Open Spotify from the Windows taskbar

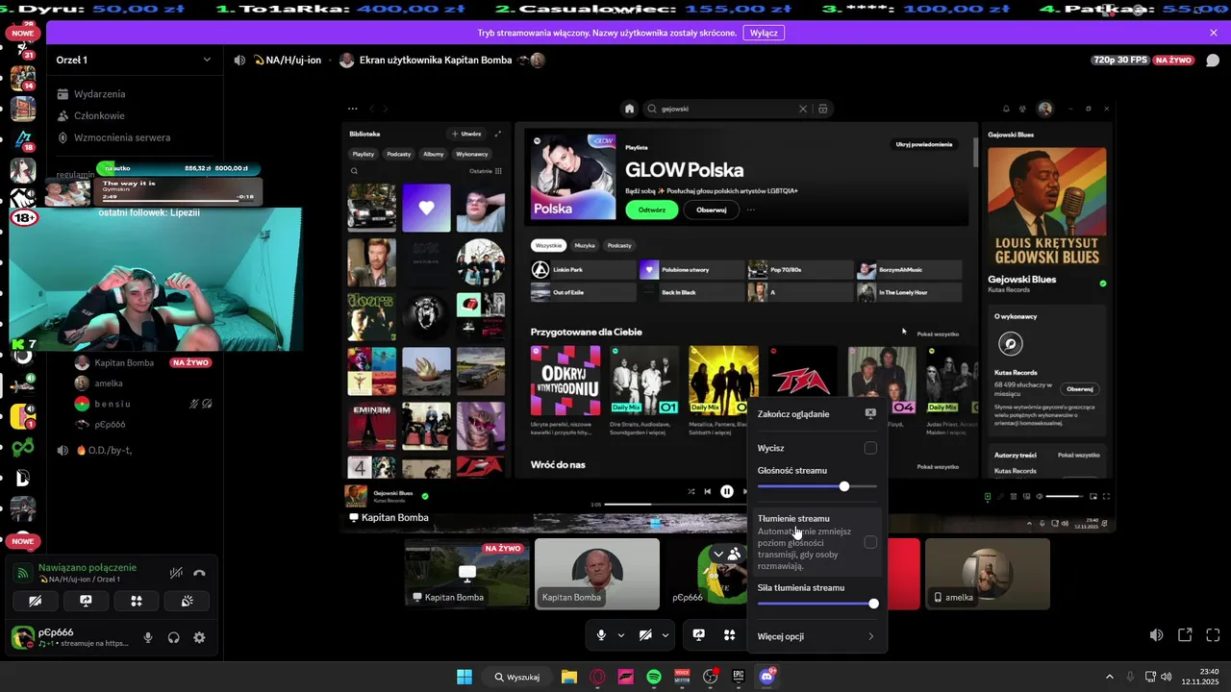coord(654,677)
